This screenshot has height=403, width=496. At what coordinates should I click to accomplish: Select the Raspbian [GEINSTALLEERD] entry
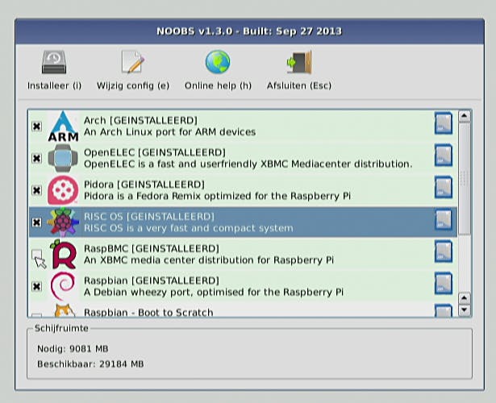[243, 286]
